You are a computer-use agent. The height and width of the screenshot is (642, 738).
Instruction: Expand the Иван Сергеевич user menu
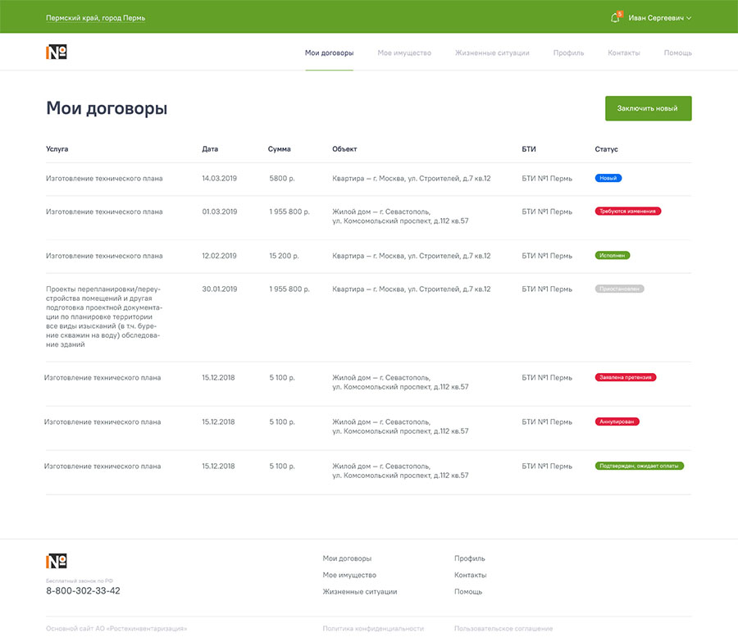[660, 18]
